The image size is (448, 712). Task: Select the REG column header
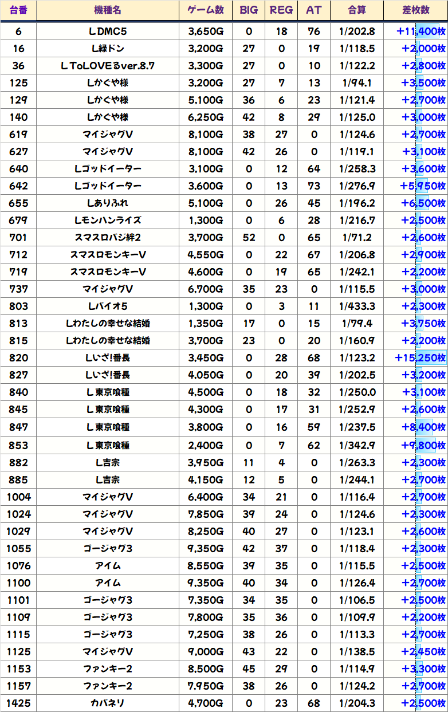(281, 10)
